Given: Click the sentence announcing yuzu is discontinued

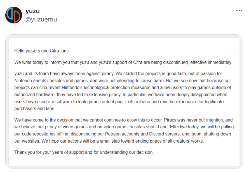Looking at the screenshot, I should [x=123, y=63].
